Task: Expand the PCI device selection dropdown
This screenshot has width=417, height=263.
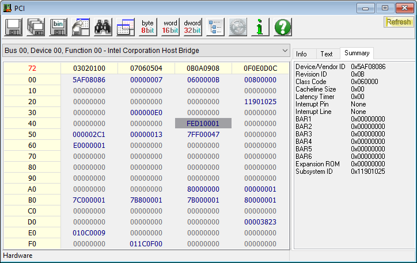Action: coord(285,51)
